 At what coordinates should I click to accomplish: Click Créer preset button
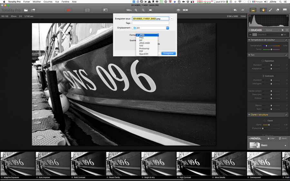click(x=271, y=139)
